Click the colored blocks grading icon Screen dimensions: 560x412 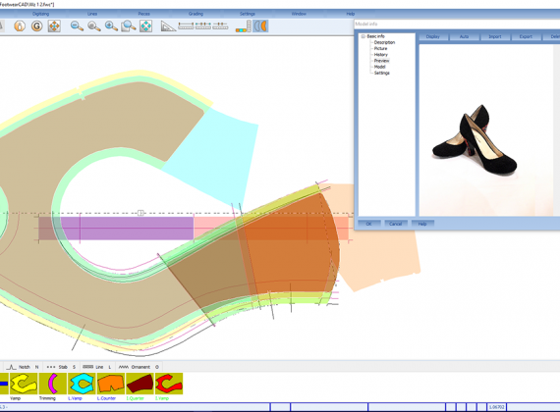pos(244,26)
